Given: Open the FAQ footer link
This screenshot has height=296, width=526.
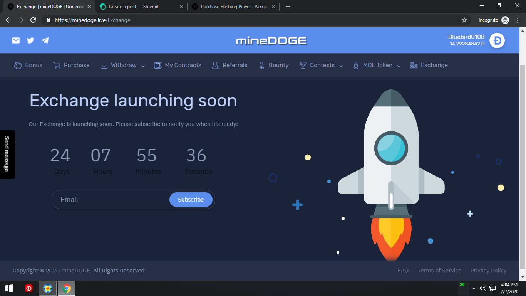Looking at the screenshot, I should tap(403, 271).
